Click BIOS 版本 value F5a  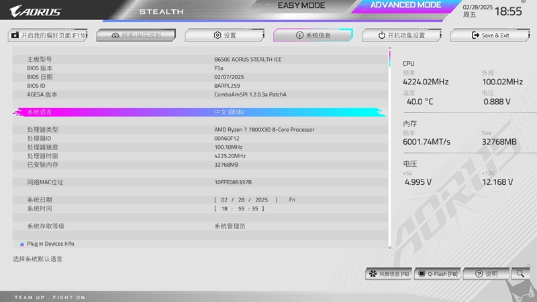click(219, 68)
